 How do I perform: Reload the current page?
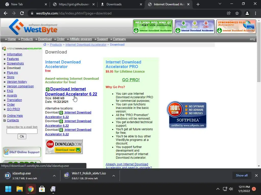point(22,13)
